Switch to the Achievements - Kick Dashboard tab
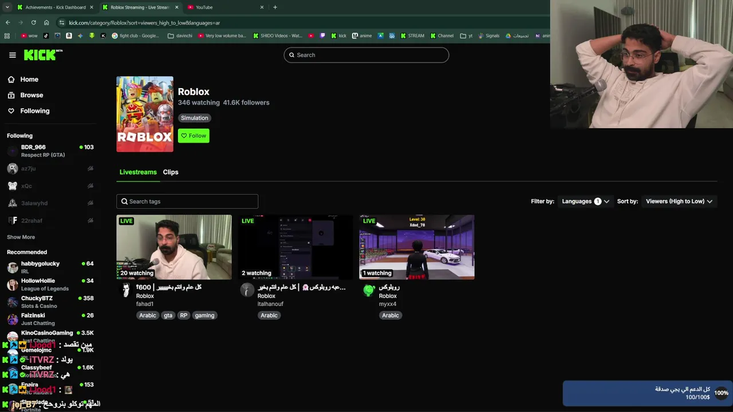733x412 pixels. point(54,7)
